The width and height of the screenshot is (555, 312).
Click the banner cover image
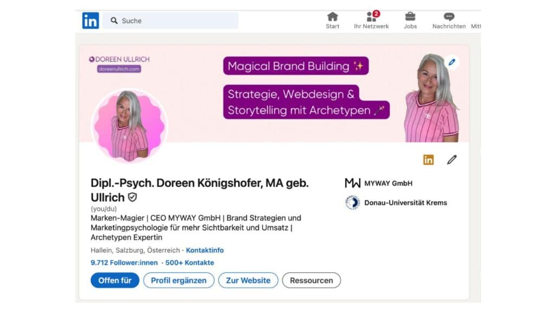click(x=274, y=93)
